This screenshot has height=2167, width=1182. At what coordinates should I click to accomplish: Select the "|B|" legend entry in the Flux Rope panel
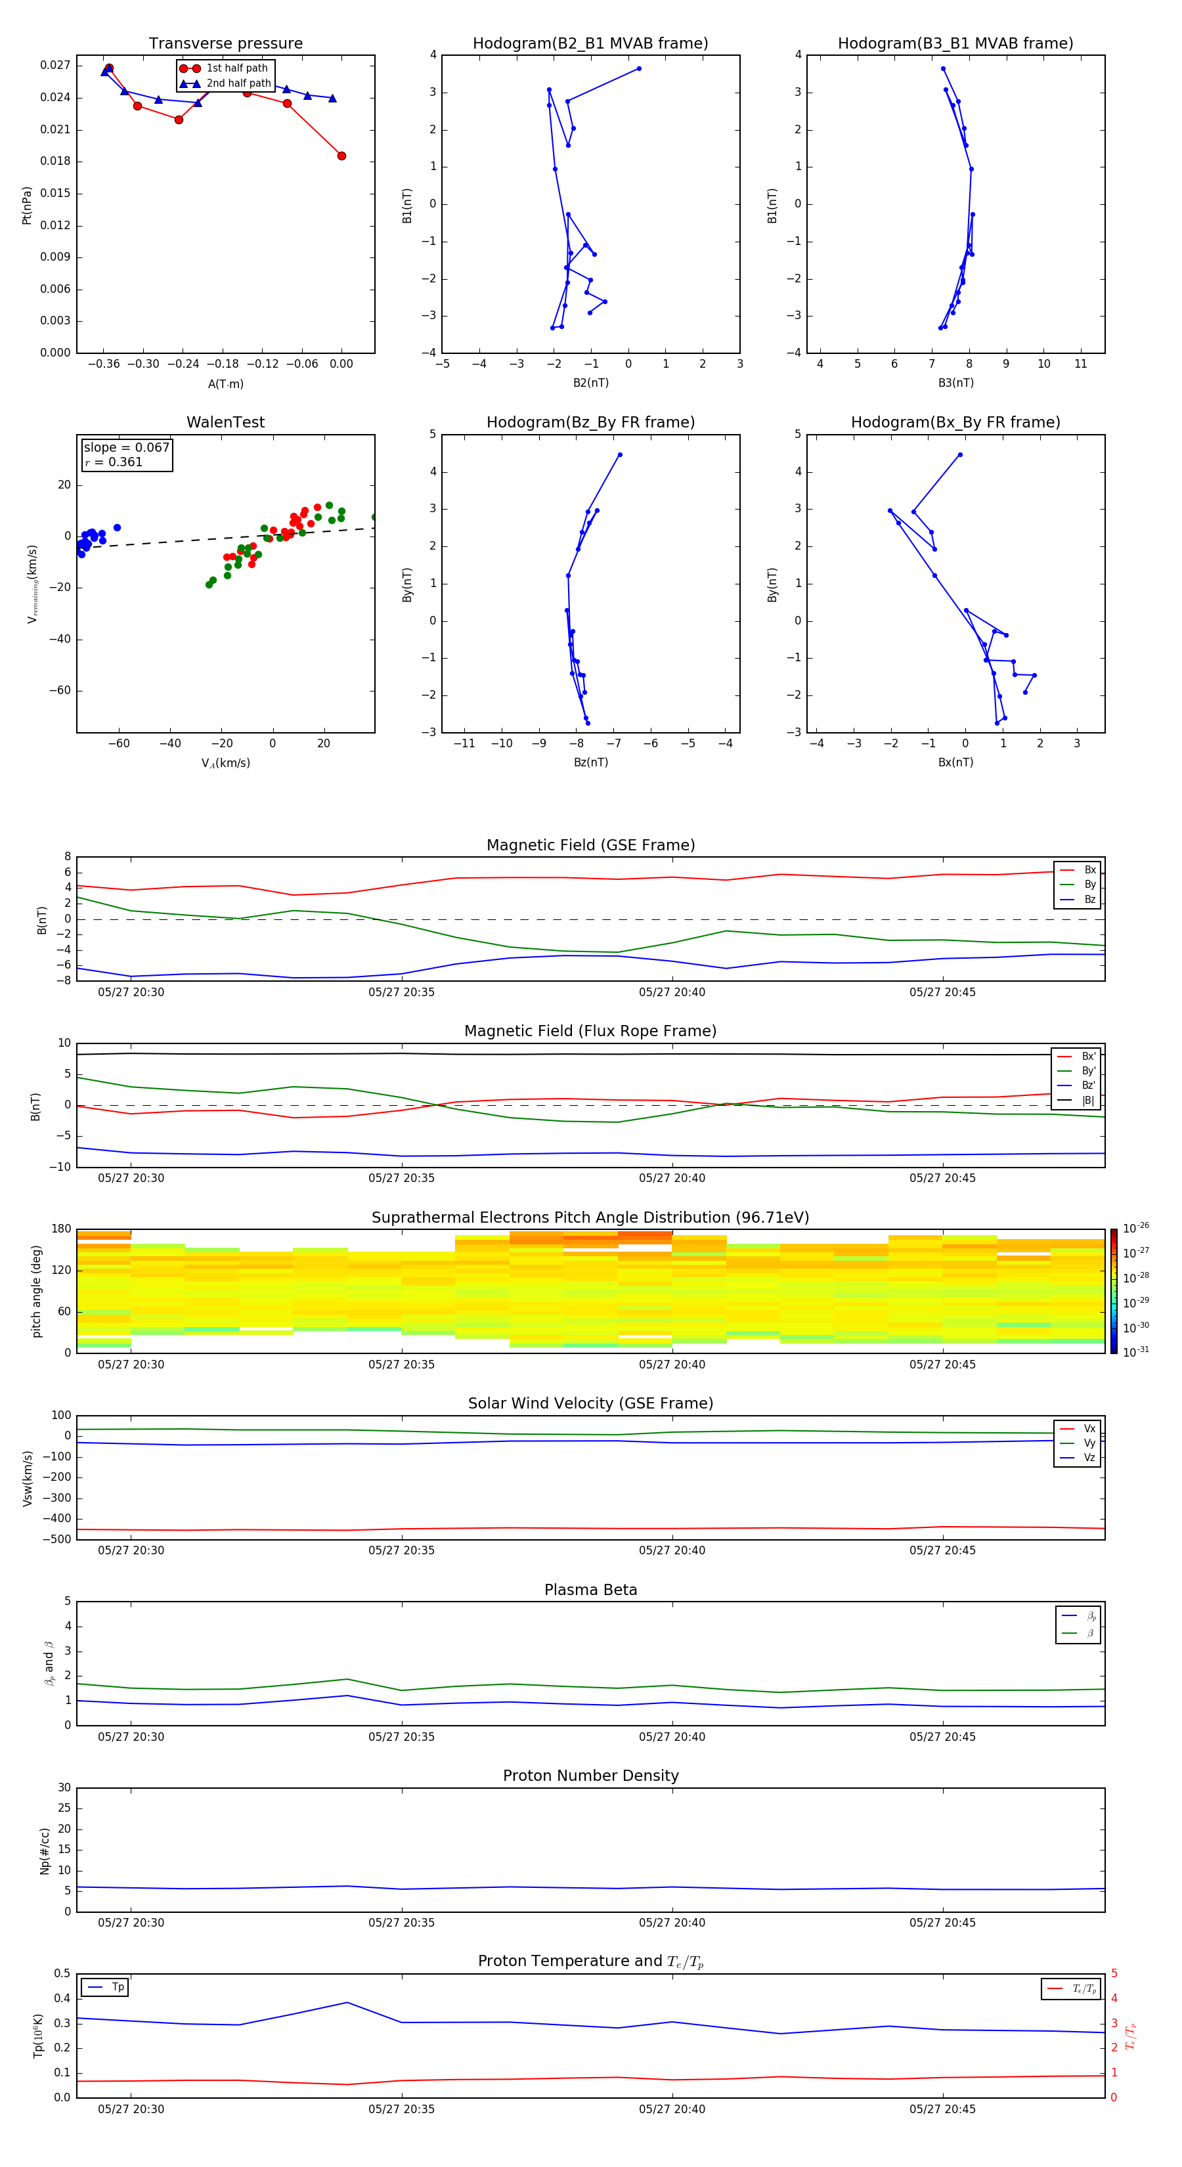coord(1077,1101)
